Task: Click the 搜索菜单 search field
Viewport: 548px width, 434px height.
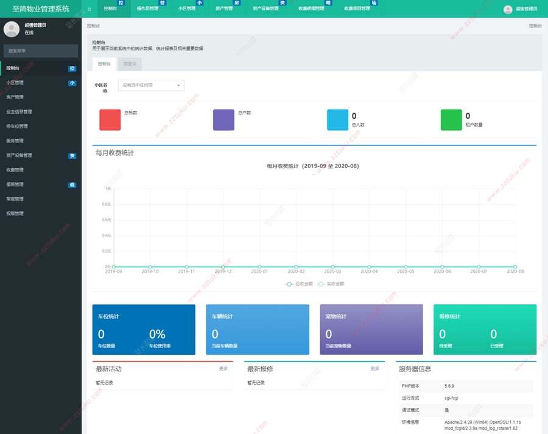Action: point(41,51)
